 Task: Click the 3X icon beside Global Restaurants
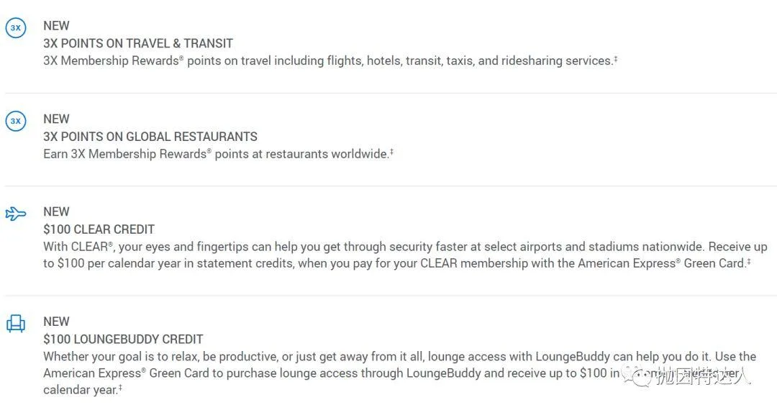tap(15, 121)
